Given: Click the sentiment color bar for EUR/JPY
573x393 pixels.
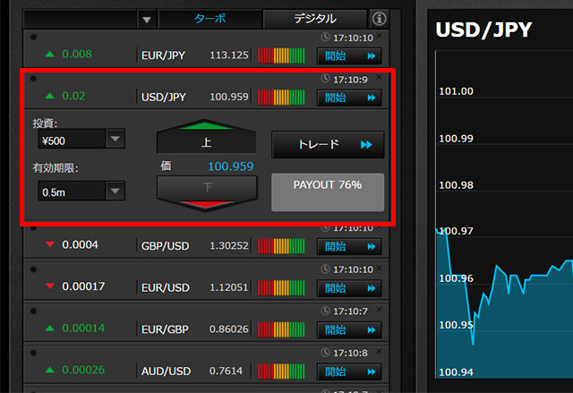Looking at the screenshot, I should 281,56.
